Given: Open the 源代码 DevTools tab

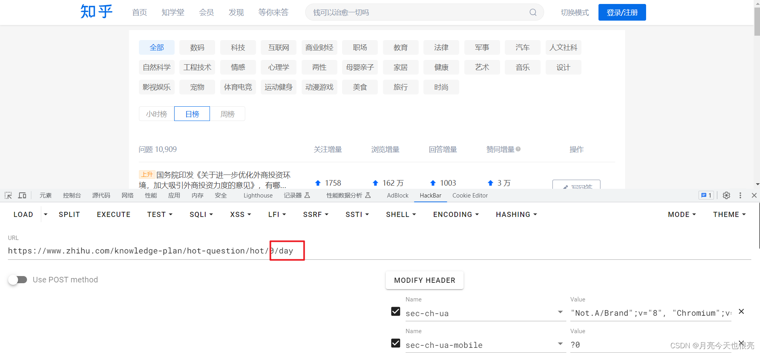Looking at the screenshot, I should pyautogui.click(x=101, y=195).
